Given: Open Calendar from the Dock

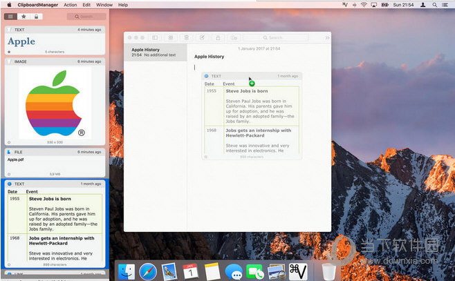Looking at the screenshot, I should [x=191, y=271].
